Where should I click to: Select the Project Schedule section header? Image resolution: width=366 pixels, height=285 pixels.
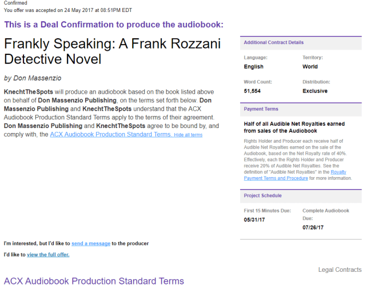[263, 195]
